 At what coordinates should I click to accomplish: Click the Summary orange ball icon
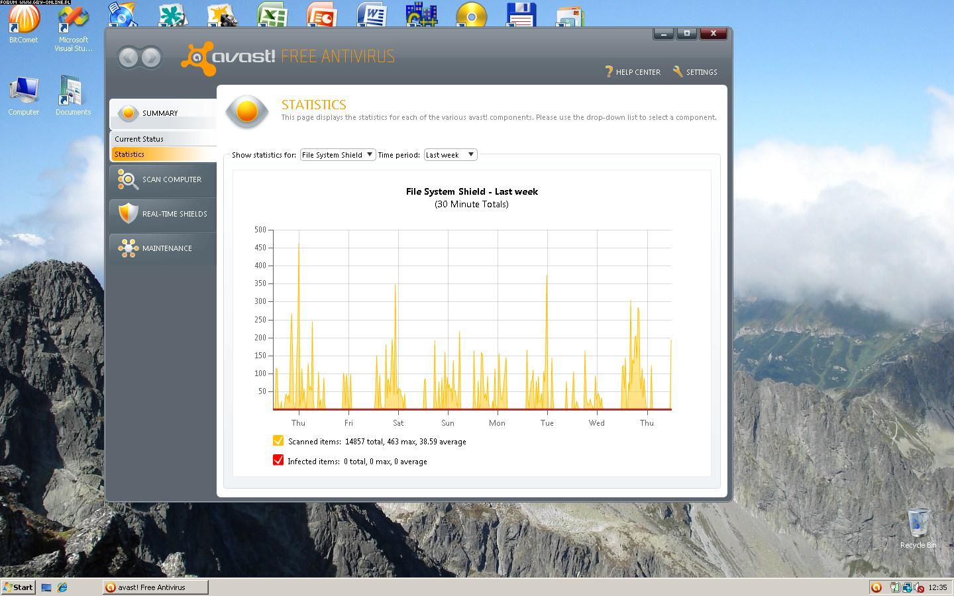[128, 113]
